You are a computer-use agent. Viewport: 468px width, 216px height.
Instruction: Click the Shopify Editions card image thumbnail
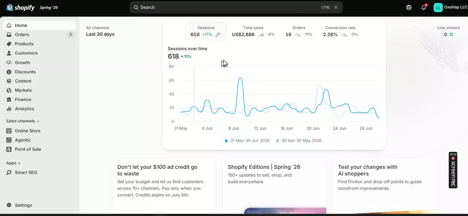(285, 211)
